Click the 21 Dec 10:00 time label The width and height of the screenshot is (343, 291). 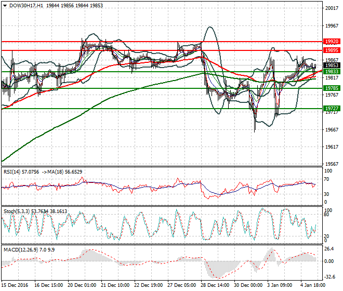[x=115, y=285]
